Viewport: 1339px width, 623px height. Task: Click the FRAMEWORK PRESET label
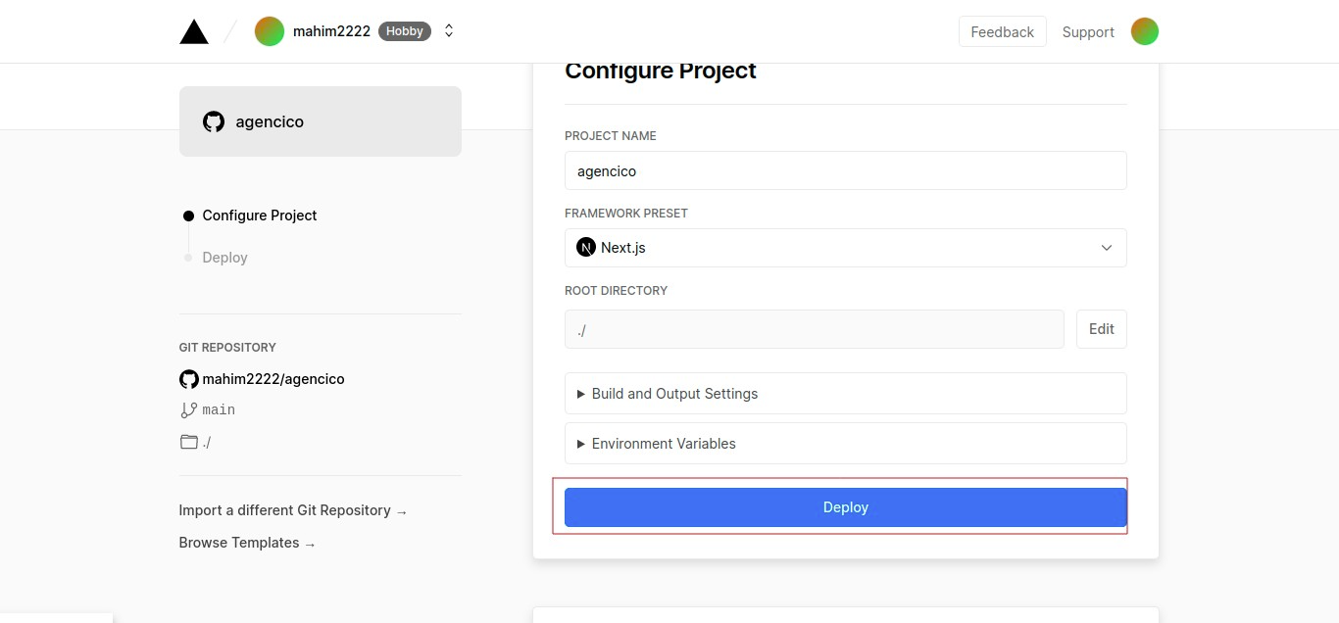point(626,214)
